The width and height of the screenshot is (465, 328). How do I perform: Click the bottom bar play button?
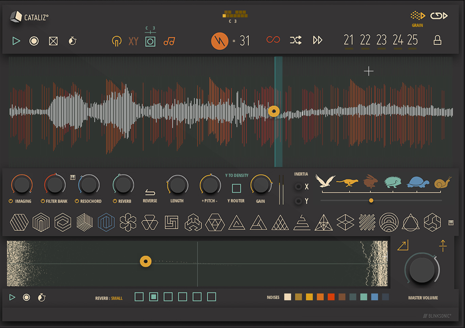coord(12,297)
